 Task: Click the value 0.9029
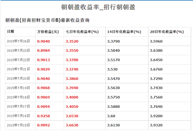(43, 69)
